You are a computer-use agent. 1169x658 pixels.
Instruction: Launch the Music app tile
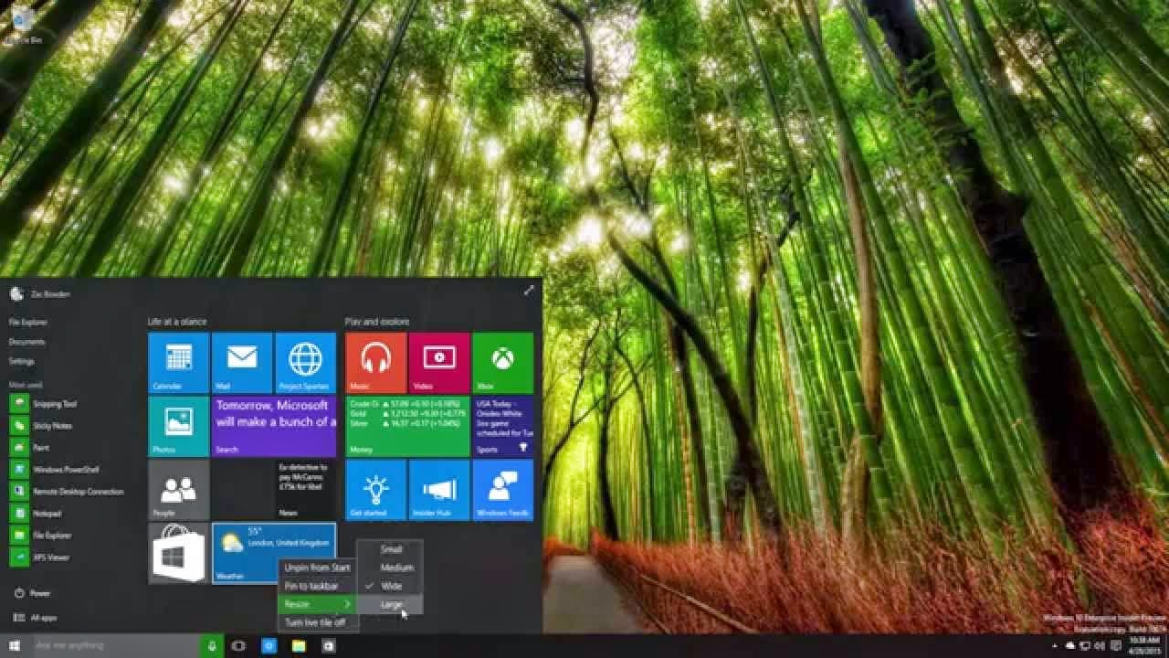[x=376, y=362]
